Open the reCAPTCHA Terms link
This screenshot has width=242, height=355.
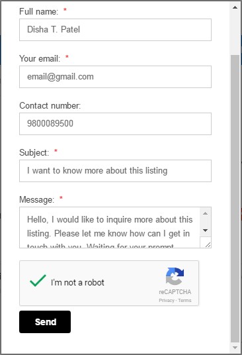pyautogui.click(x=184, y=301)
